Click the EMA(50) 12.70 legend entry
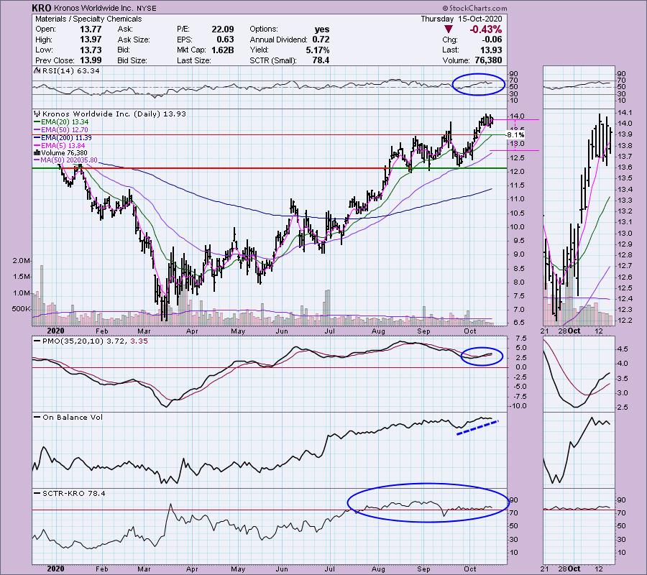Screen dimensions: 647x575 [65, 130]
